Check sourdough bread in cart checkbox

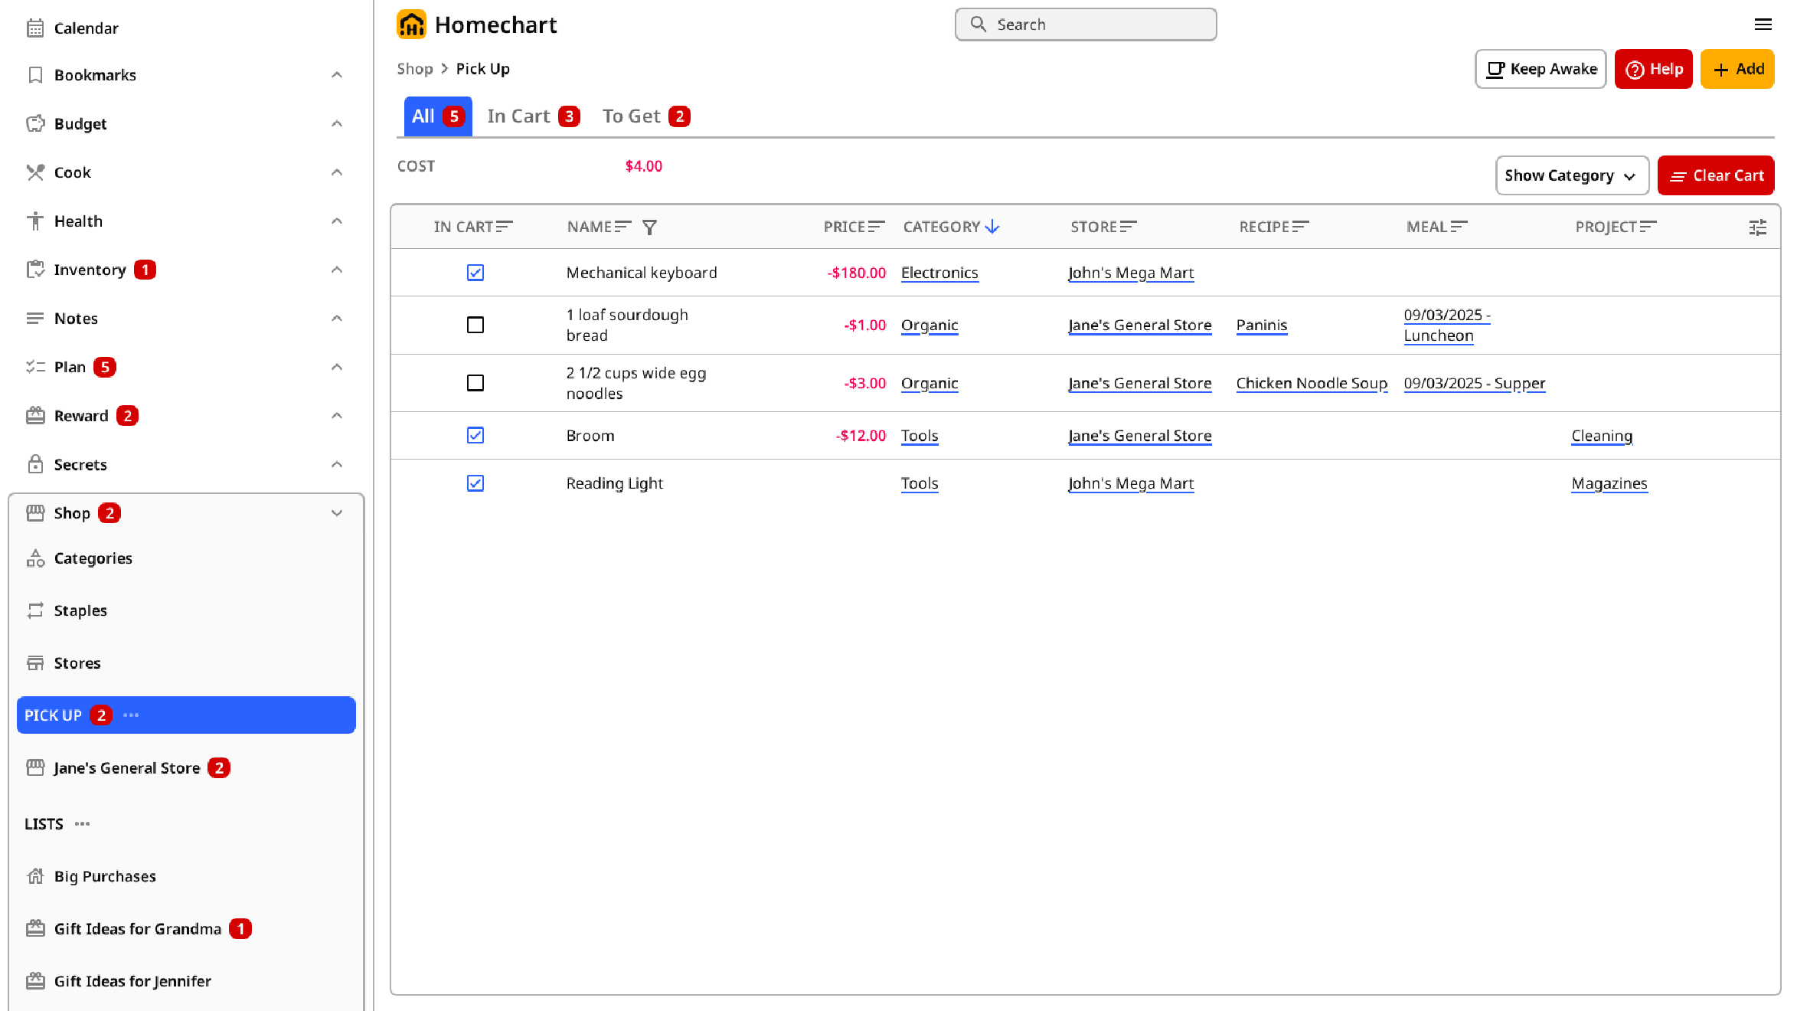(475, 325)
